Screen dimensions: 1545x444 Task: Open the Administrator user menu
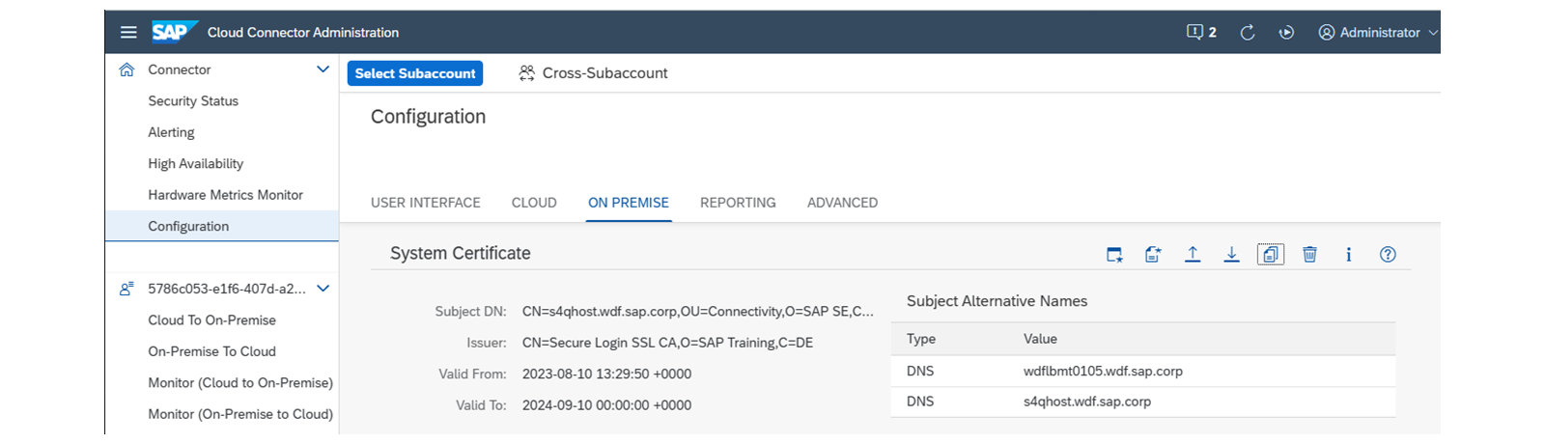click(x=1378, y=32)
